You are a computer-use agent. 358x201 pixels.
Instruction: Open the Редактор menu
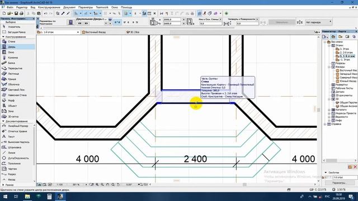point(22,7)
